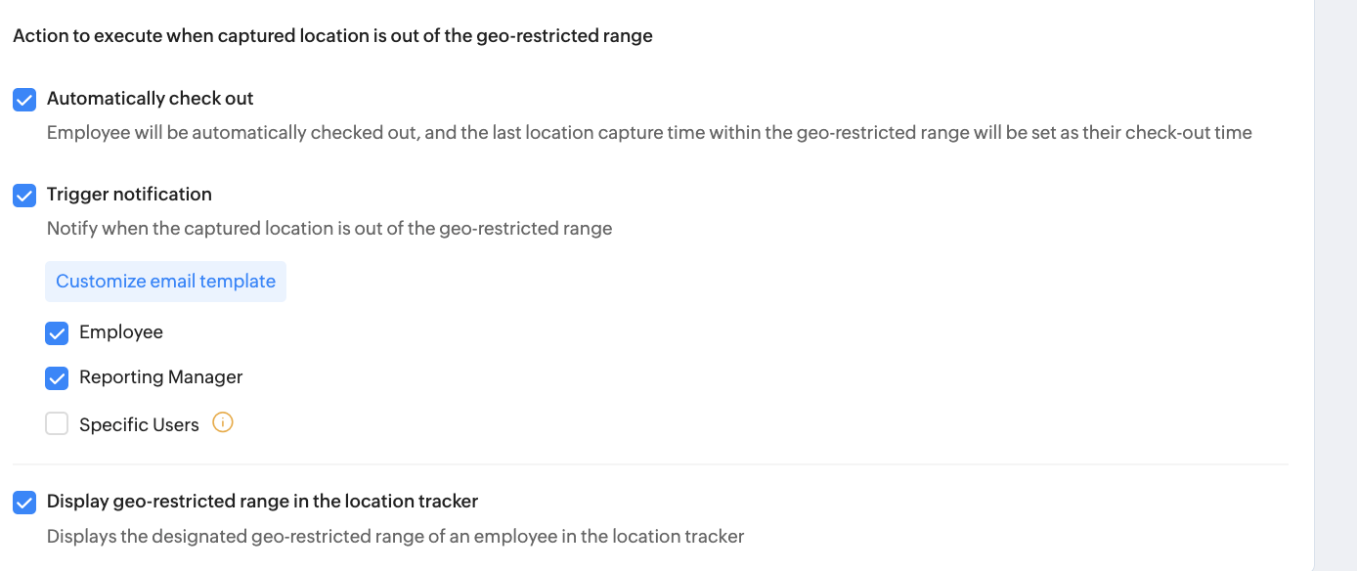Viewport: 1357px width, 571px height.
Task: Click the "Displays the designated geo-restricted range" description
Action: [396, 536]
